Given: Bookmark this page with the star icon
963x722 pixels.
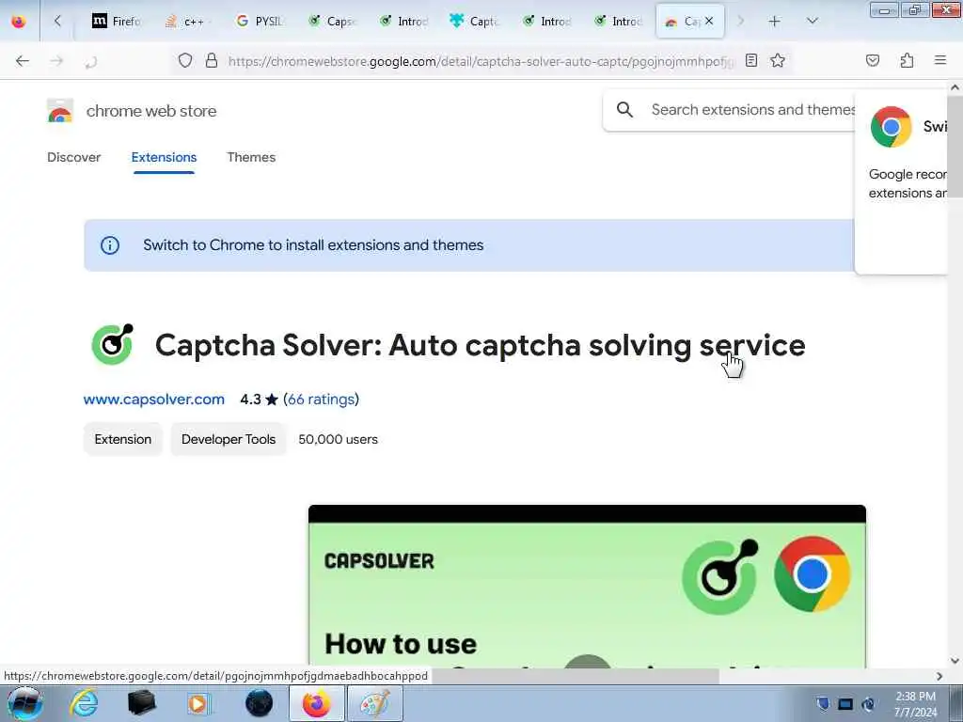Looking at the screenshot, I should point(778,60).
